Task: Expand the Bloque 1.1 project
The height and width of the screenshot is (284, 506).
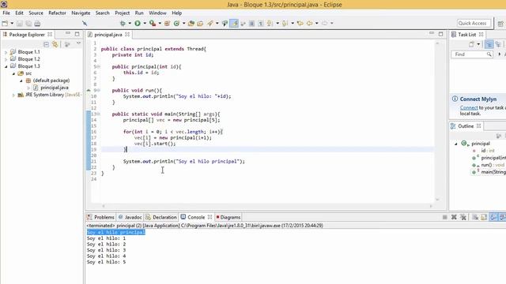Action: (x=6, y=52)
